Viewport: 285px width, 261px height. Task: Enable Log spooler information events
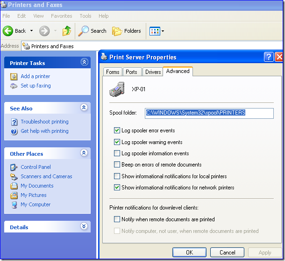117,153
